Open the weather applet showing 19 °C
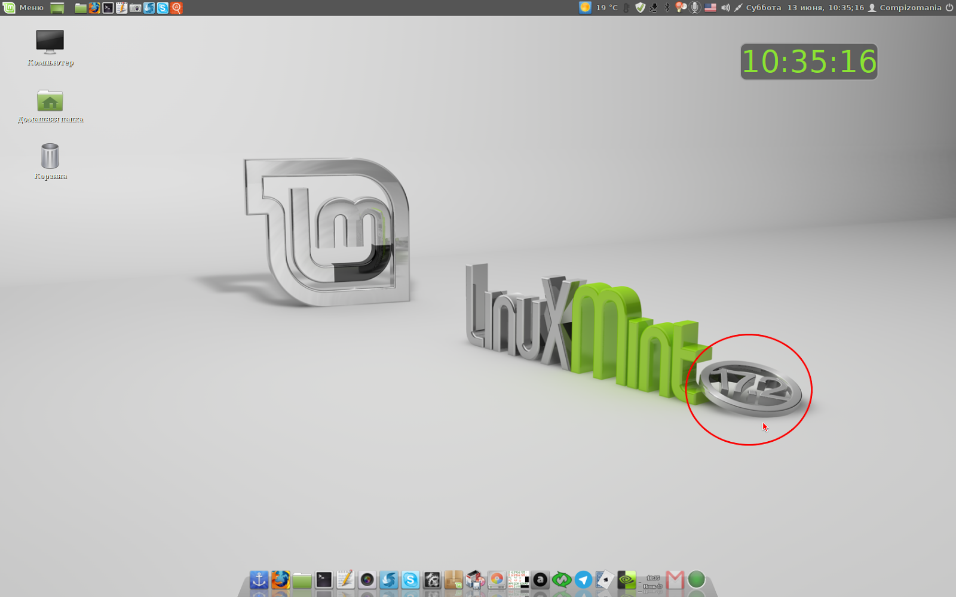This screenshot has width=956, height=597. 599,8
